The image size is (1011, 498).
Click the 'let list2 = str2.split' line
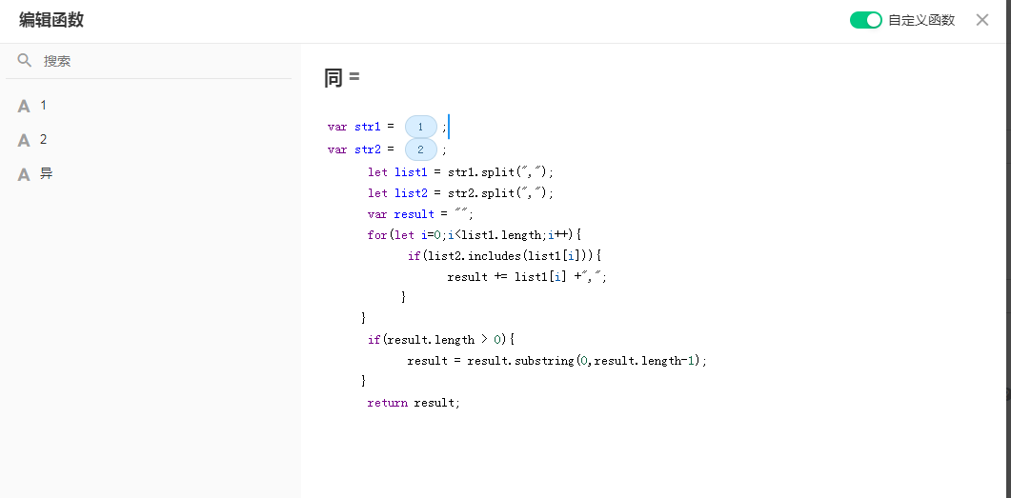460,192
